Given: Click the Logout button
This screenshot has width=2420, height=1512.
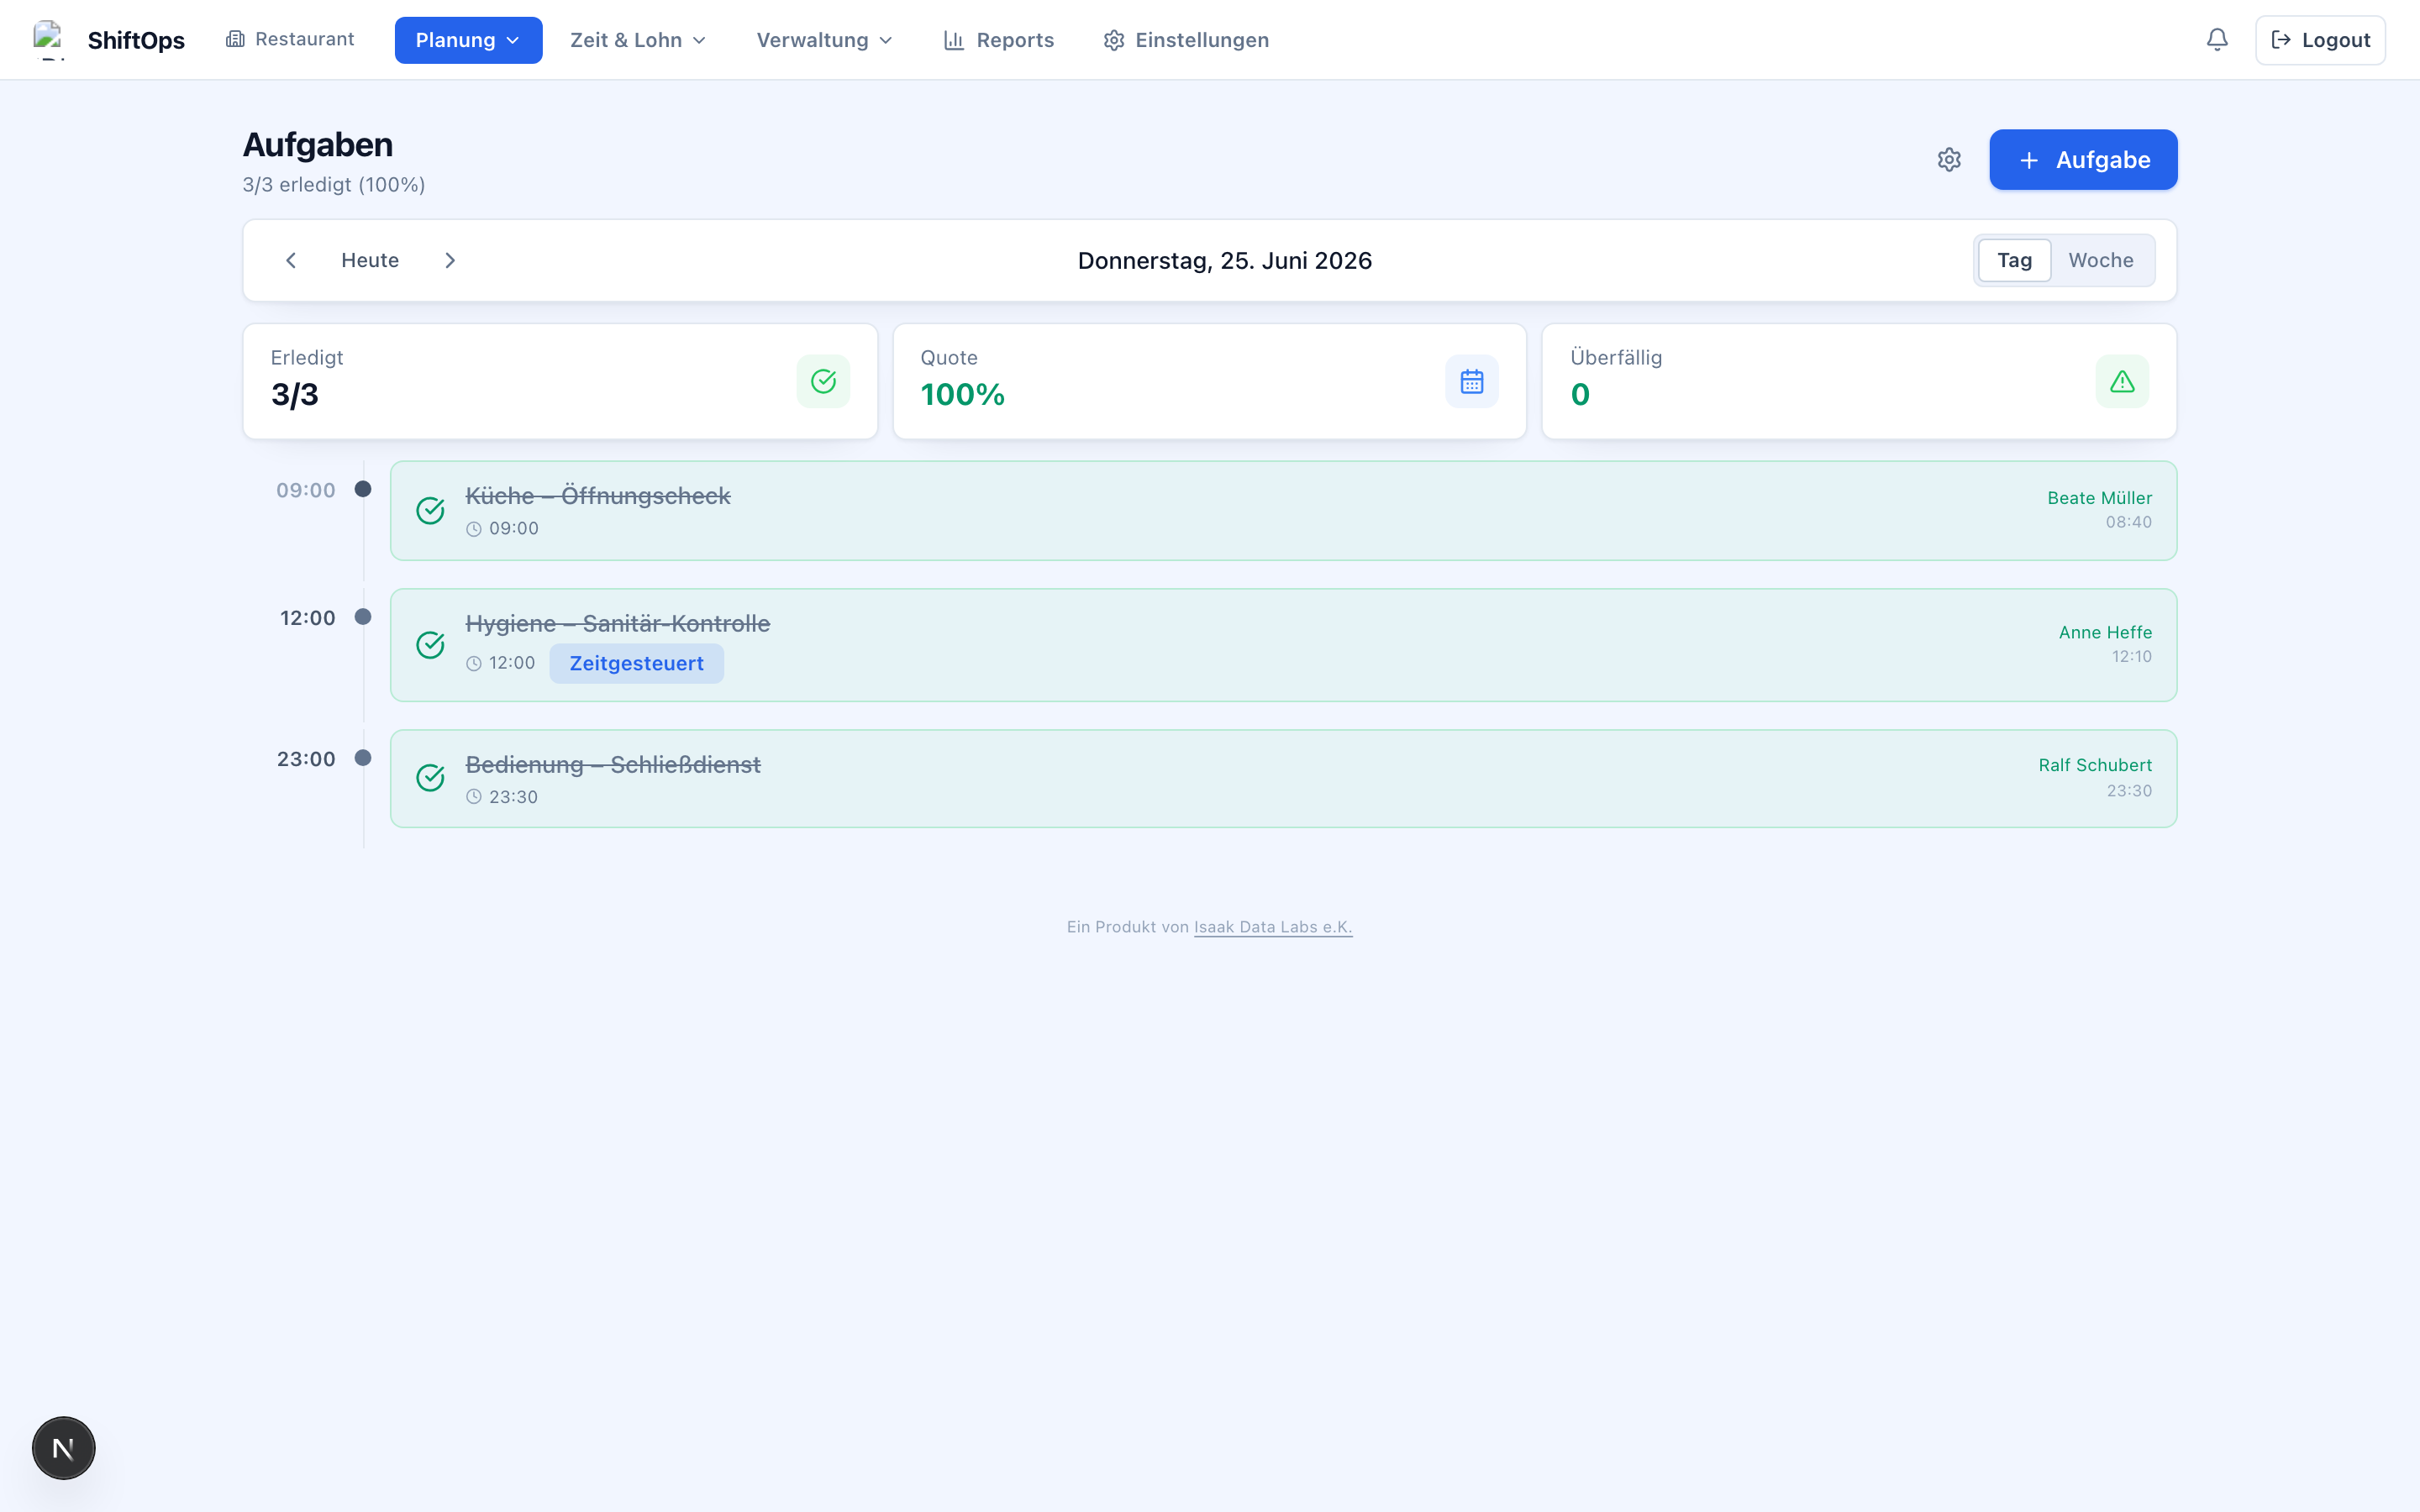Looking at the screenshot, I should coord(2320,40).
